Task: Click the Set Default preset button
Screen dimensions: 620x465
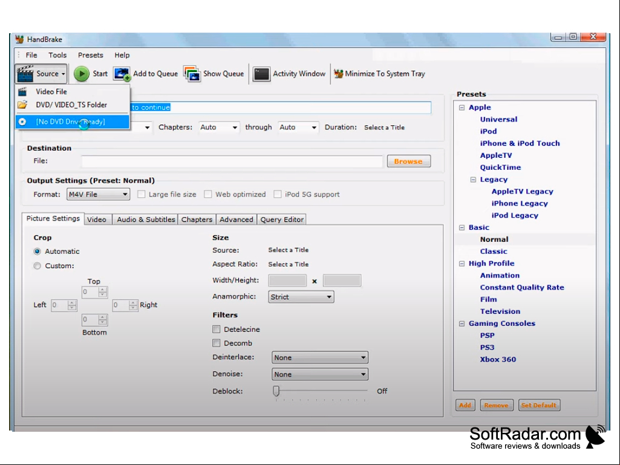Action: click(x=539, y=405)
